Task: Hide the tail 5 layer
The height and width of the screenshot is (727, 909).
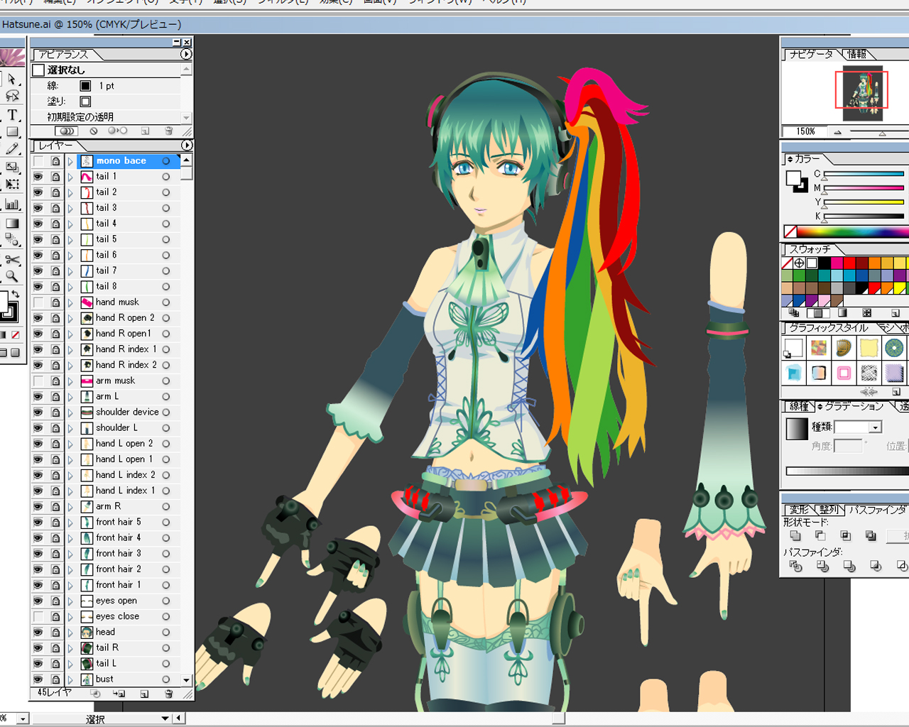Action: tap(38, 239)
